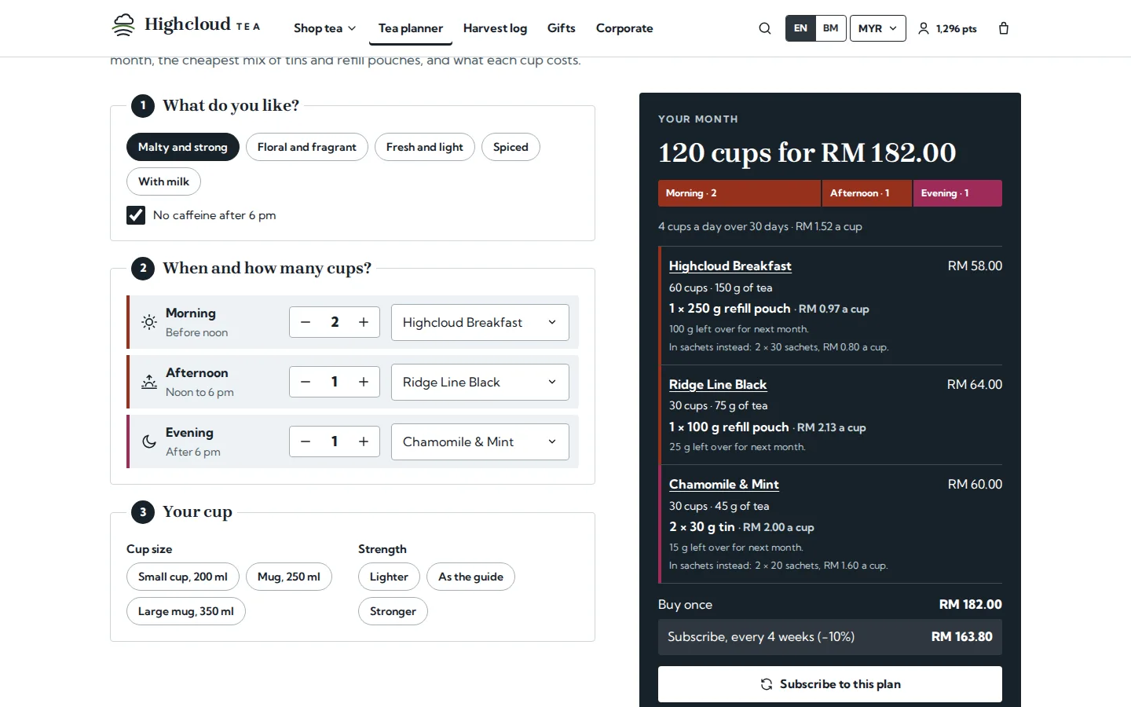
Task: Click the '120 cups for RM 182.00' heading
Action: point(807,152)
